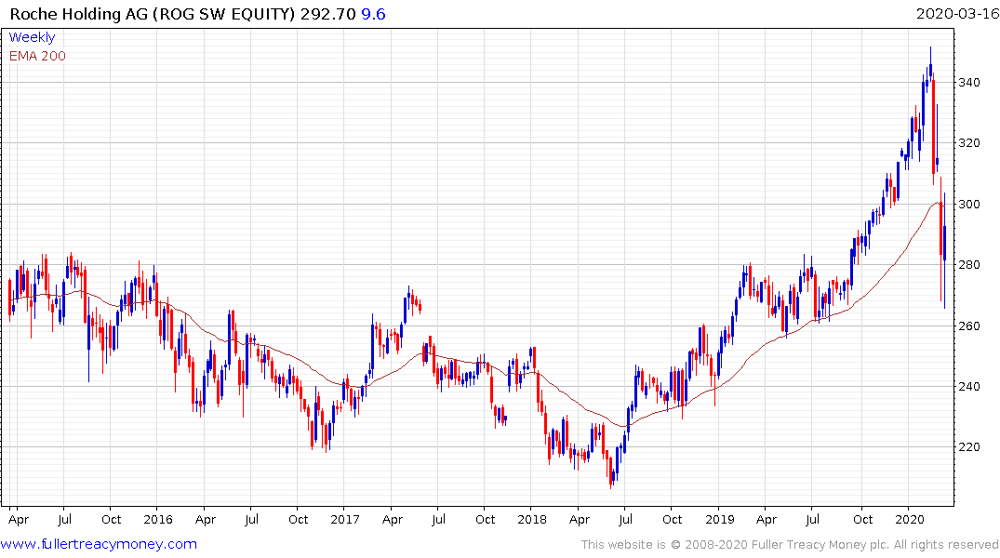Select the chart title 'Roche Holding AG (ROG SW EQUITY)'
This screenshot has height=558, width=1000.
(153, 14)
